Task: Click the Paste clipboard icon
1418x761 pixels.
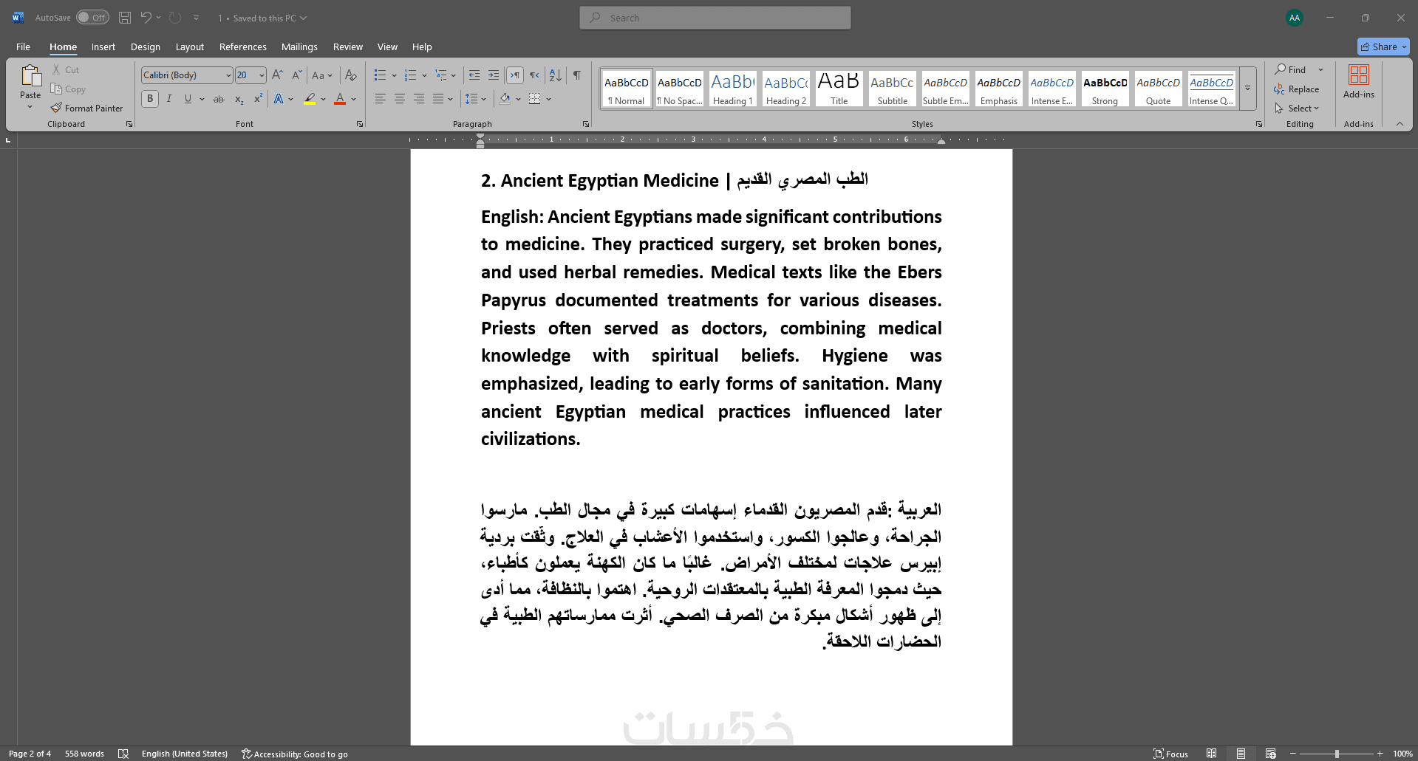Action: pos(30,77)
